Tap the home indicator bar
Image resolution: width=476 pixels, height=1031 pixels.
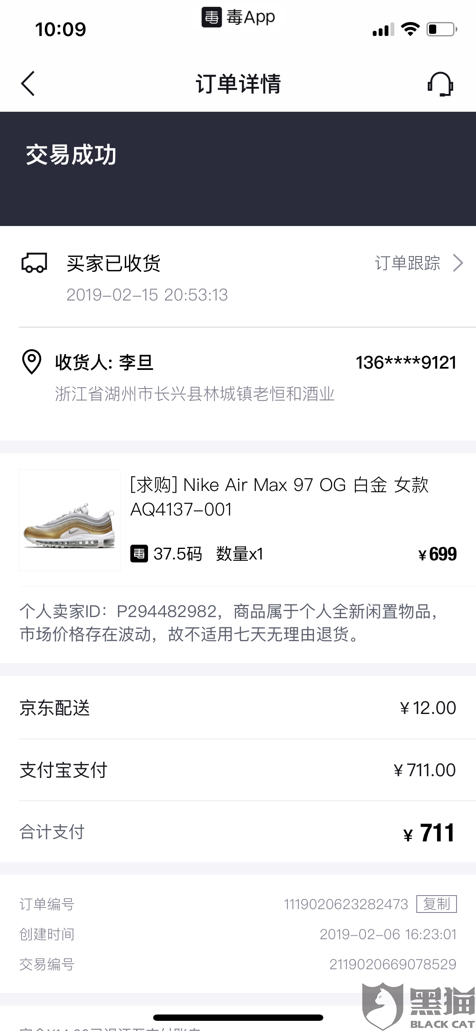[x=238, y=1017]
